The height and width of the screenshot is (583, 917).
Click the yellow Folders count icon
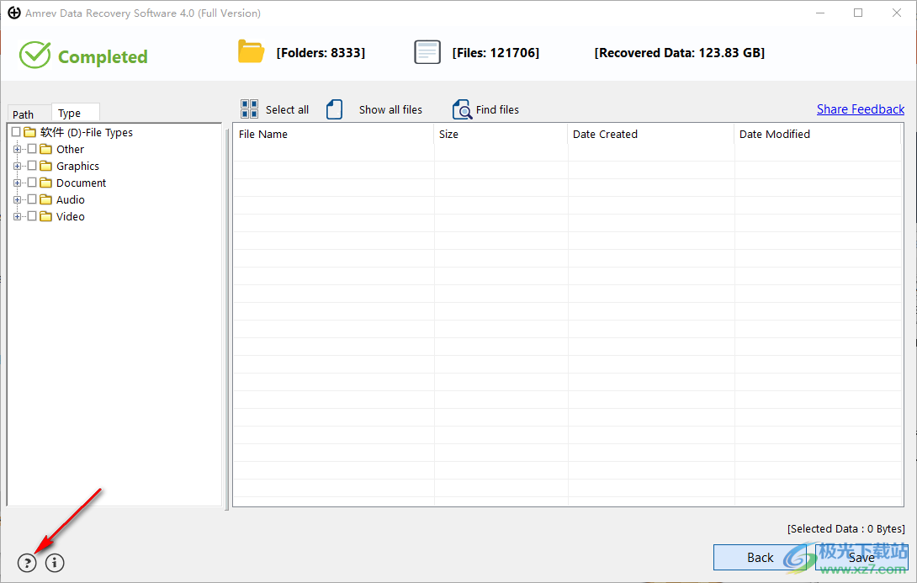251,52
